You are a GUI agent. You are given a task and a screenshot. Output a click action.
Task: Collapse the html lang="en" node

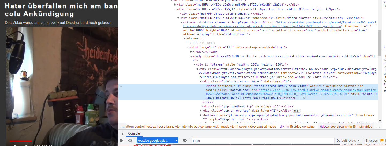click(188, 47)
